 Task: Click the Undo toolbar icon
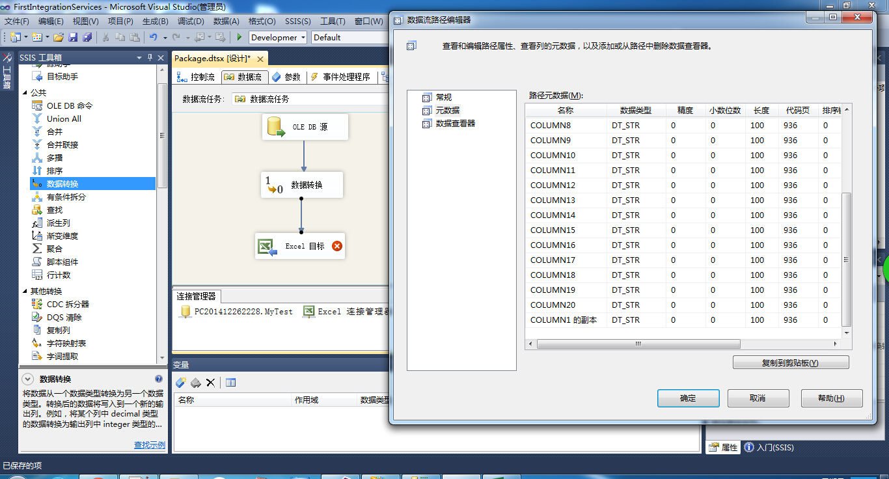coord(153,37)
